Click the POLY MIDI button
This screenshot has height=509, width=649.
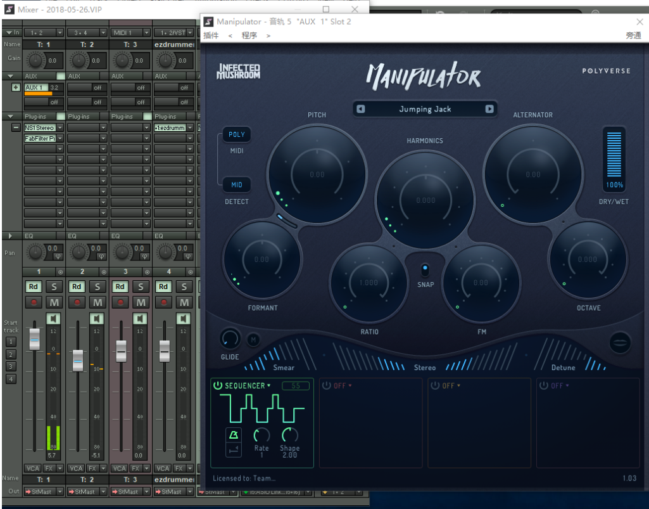(x=237, y=134)
